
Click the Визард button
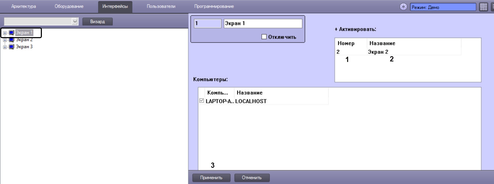pos(97,21)
